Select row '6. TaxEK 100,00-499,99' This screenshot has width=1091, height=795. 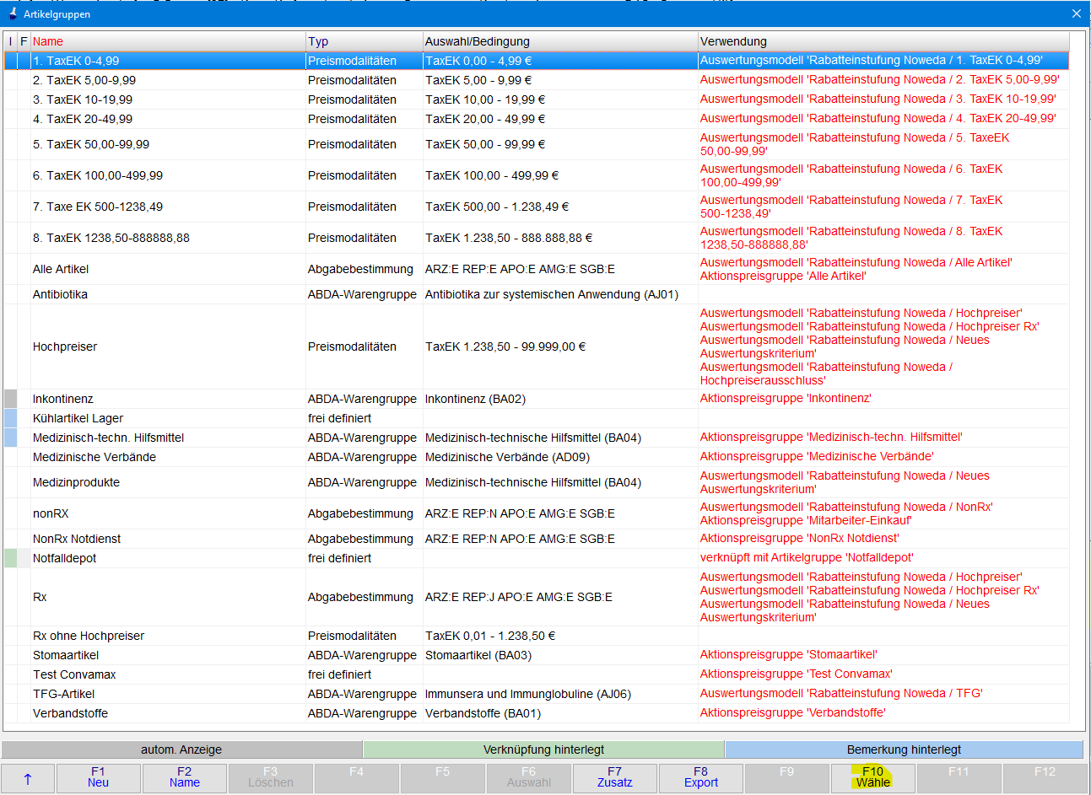click(537, 175)
